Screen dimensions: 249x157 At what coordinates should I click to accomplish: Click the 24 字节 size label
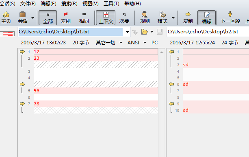230,43
